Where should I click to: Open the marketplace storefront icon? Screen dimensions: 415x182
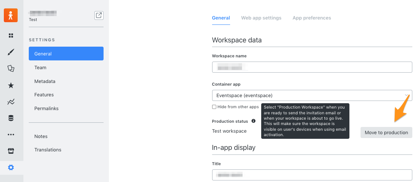coord(11,151)
